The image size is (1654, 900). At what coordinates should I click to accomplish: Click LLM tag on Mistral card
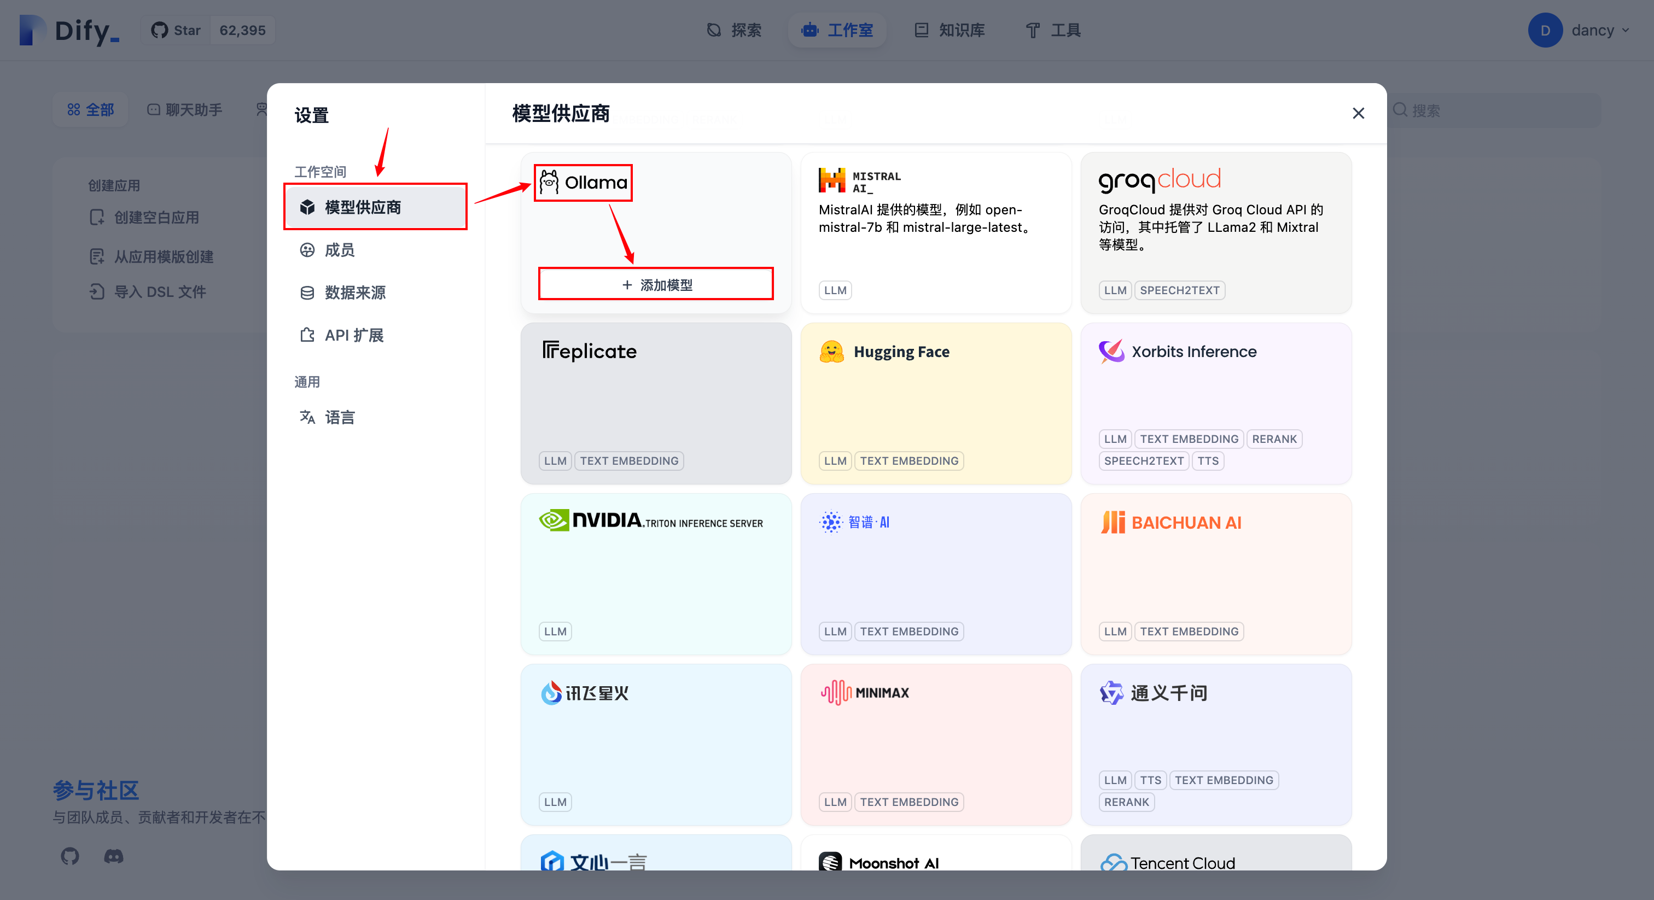click(835, 290)
